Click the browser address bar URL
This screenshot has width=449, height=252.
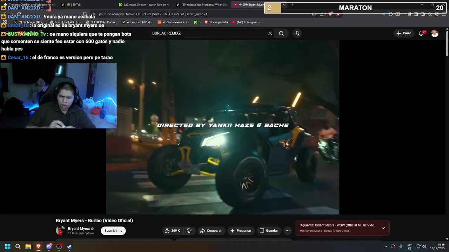click(x=153, y=14)
